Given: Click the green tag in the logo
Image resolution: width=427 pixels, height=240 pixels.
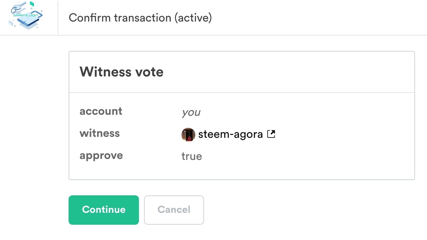Looking at the screenshot, I should (x=32, y=4).
